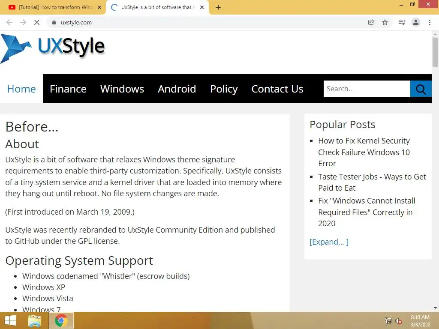Open File Explorer from the taskbar
This screenshot has height=329, width=439.
pyautogui.click(x=35, y=320)
